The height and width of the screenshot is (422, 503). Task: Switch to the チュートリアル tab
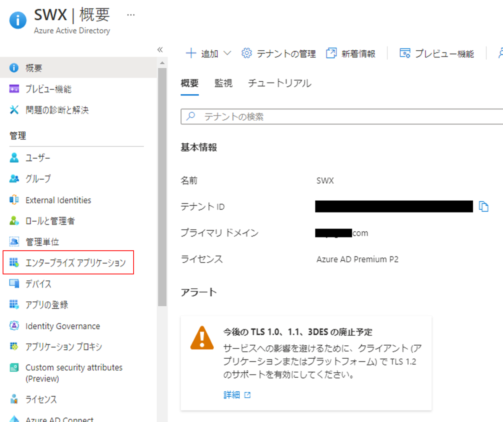pyautogui.click(x=280, y=83)
